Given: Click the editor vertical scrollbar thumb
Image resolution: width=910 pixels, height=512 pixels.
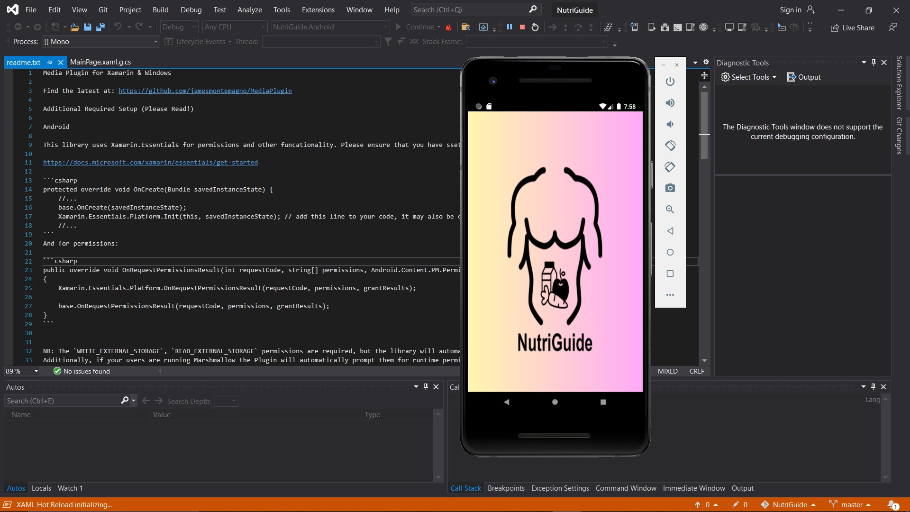Looking at the screenshot, I should tap(704, 126).
